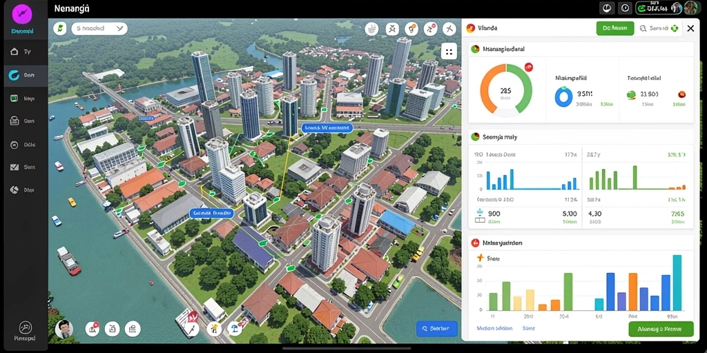Image resolution: width=707 pixels, height=353 pixels.
Task: Click the green clover icon in search field
Action: [x=674, y=28]
